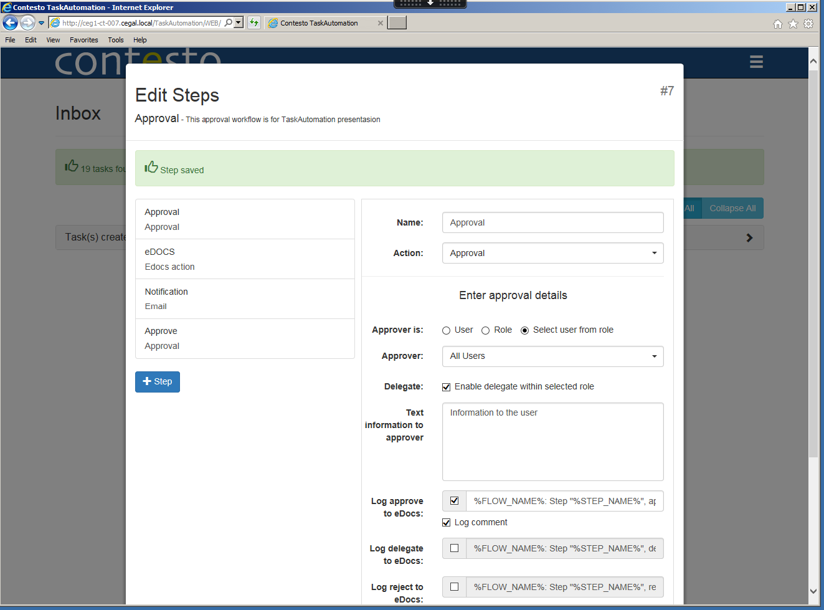Image resolution: width=824 pixels, height=610 pixels.
Task: Click the browser Forward arrow button
Action: click(x=27, y=23)
